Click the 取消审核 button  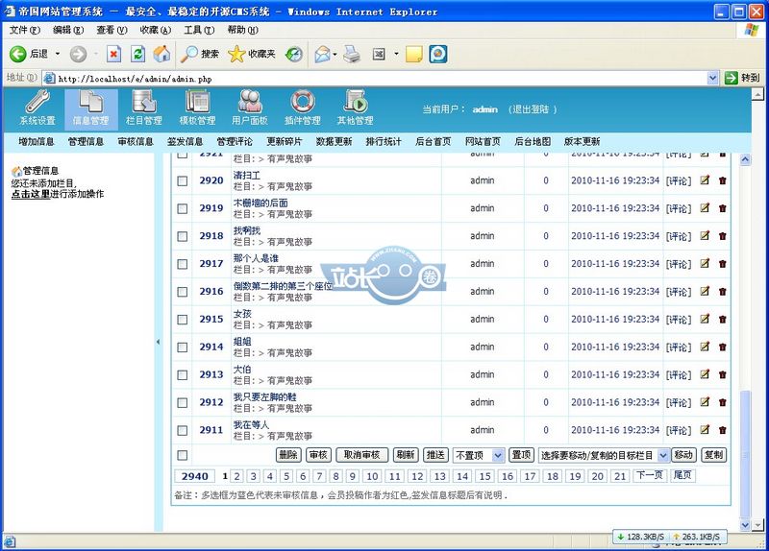point(362,455)
